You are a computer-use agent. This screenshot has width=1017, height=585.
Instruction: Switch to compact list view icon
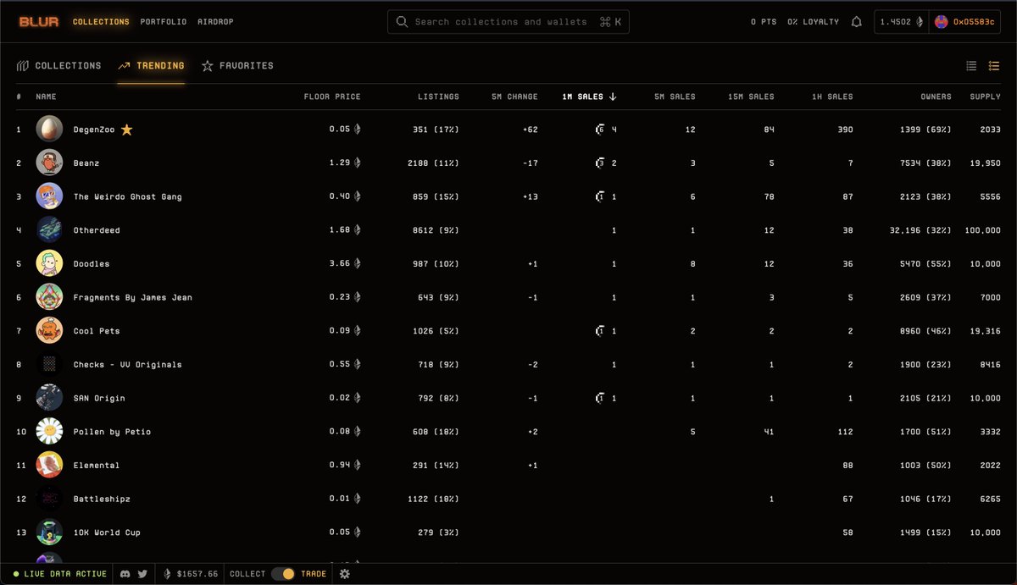point(972,66)
